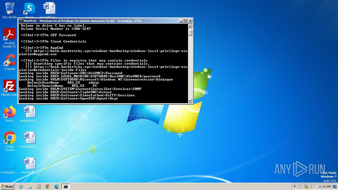
Task: Open the WinPEAS console window system menu icon
Action: [21, 21]
